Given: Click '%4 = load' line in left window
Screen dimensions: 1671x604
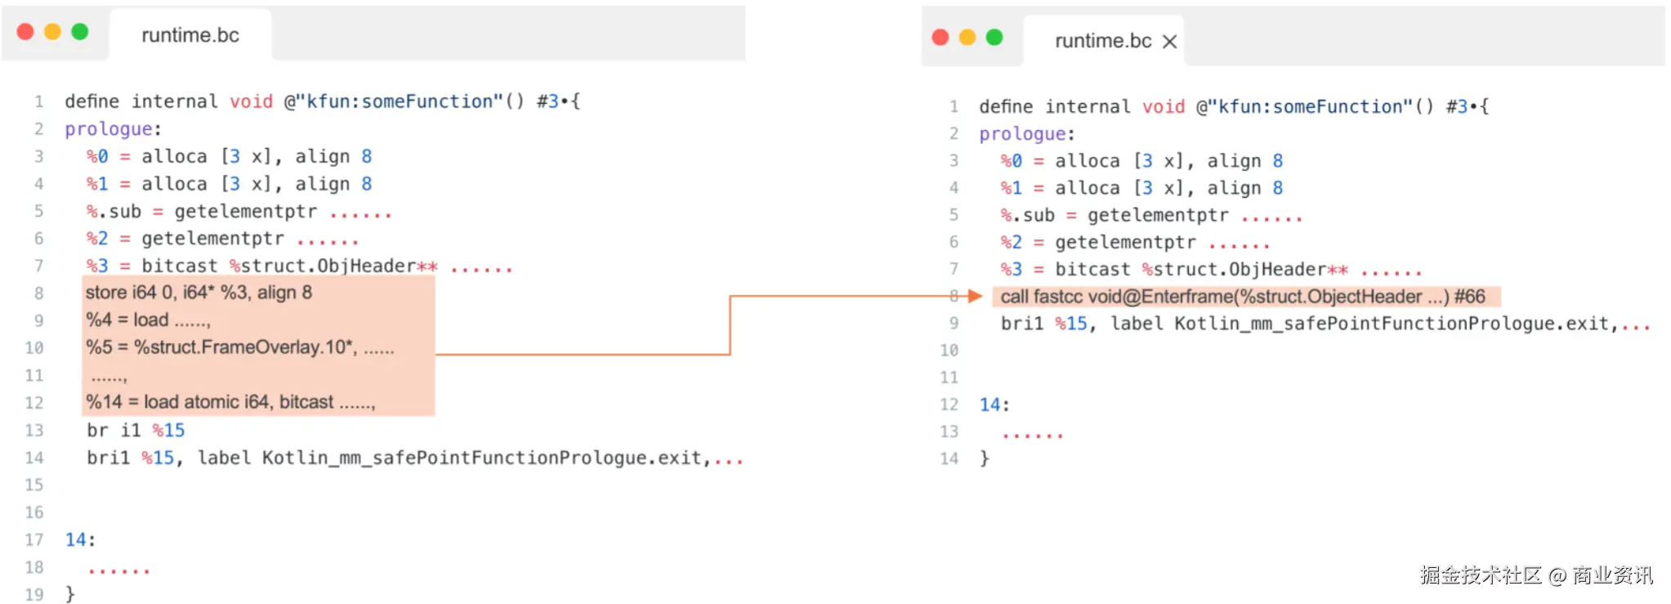Looking at the screenshot, I should (148, 320).
